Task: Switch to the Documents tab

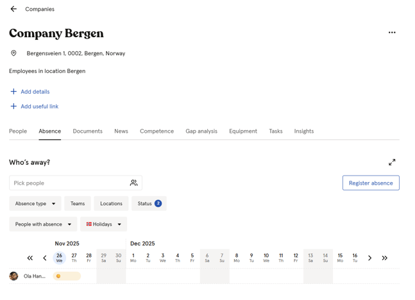Action: [x=87, y=131]
